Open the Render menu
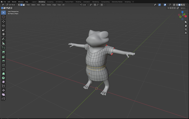This screenshot has height=119, width=189. point(14,2)
